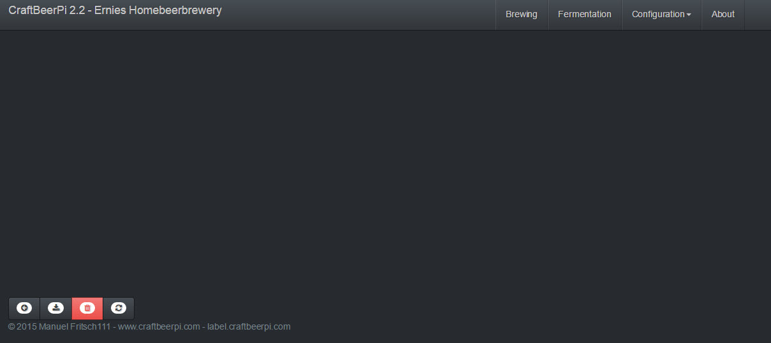Viewport: 771px width, 343px height.
Task: Click the download icon button
Action: [x=56, y=309]
